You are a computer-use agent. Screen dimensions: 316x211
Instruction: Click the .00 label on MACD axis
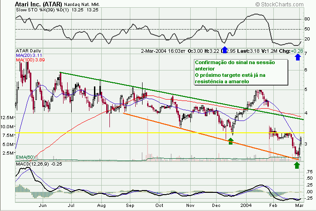tap(309, 192)
